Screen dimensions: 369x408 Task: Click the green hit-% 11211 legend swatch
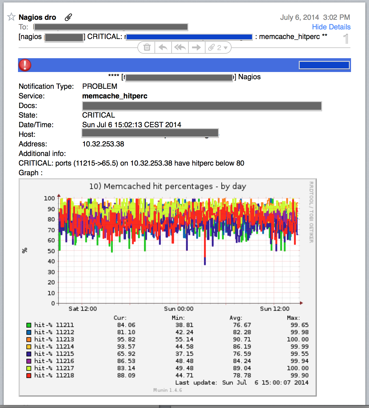(x=29, y=325)
